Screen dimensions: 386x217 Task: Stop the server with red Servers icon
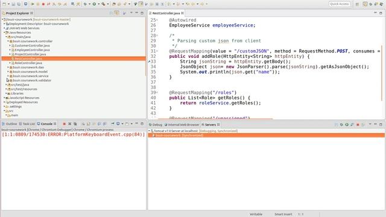(x=358, y=125)
